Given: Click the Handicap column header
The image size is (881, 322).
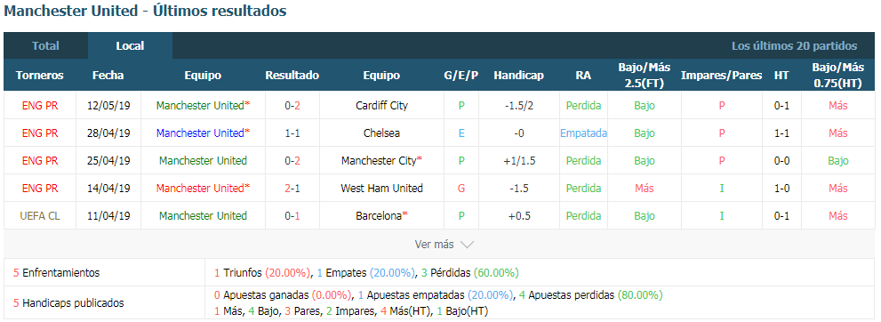Looking at the screenshot, I should [x=518, y=76].
